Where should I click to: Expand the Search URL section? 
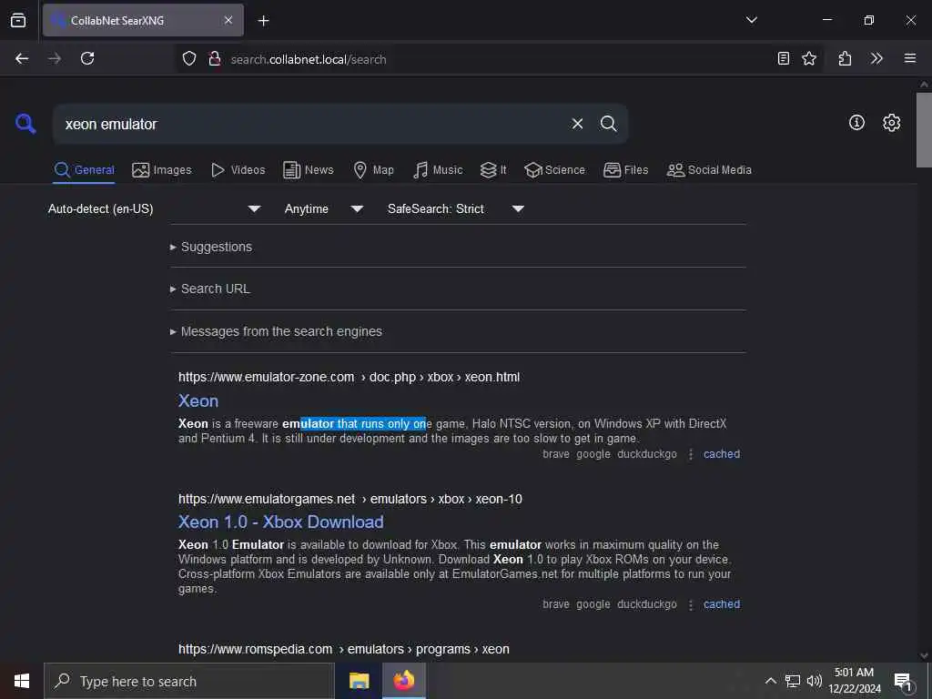210,289
